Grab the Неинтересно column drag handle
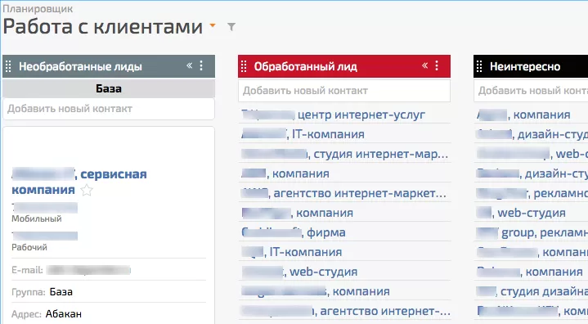The height and width of the screenshot is (324, 588). point(479,66)
